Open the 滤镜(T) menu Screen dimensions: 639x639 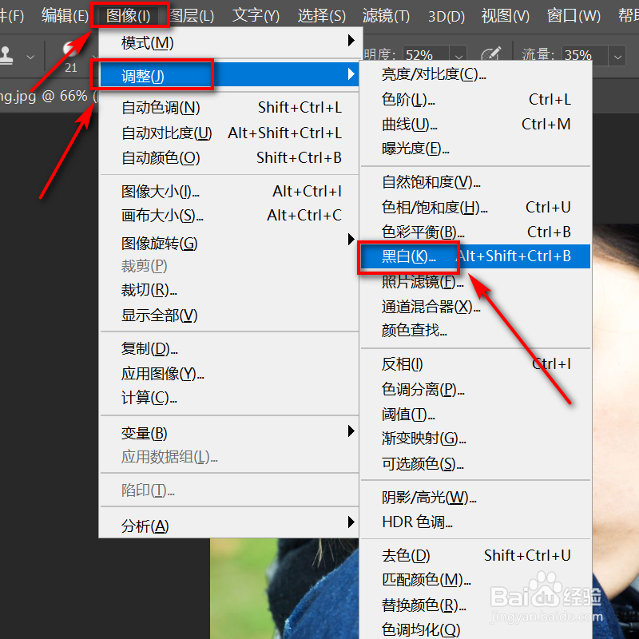386,15
